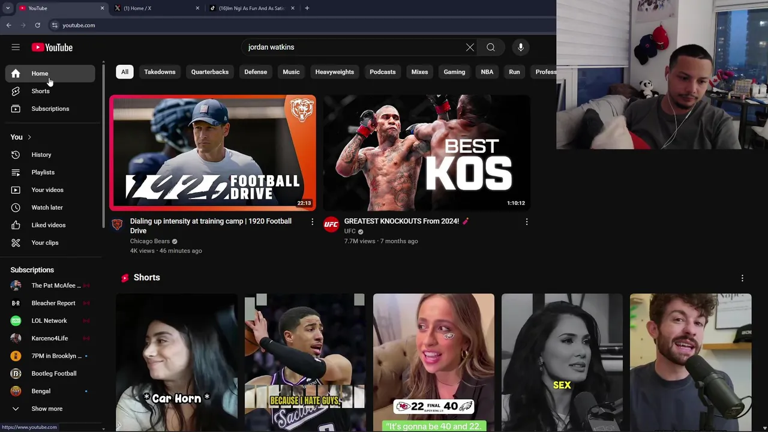This screenshot has width=768, height=432.
Task: Play the 22 FINAL 40 short
Action: 434,362
